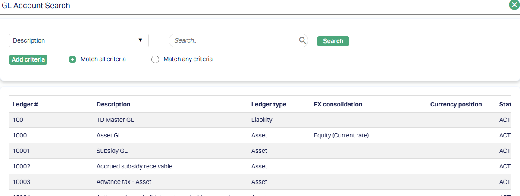The width and height of the screenshot is (520, 196).
Task: Open the Description criteria dropdown
Action: click(x=78, y=40)
